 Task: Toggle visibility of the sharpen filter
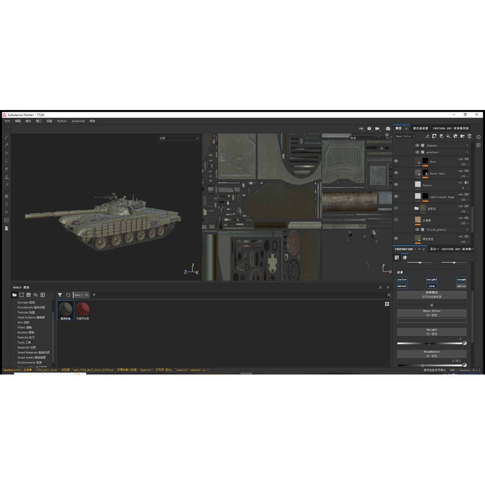click(417, 145)
